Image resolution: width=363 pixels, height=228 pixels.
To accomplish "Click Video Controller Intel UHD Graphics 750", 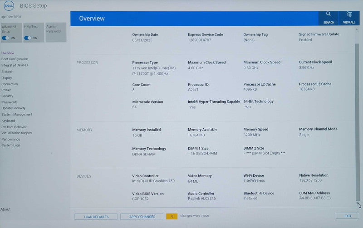I will [x=153, y=181].
